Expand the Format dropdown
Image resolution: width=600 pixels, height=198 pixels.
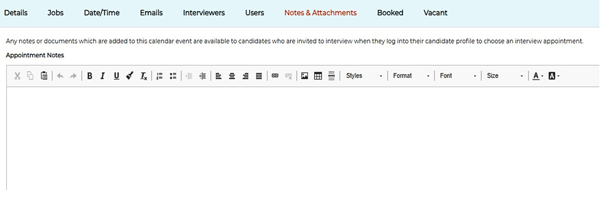(x=411, y=76)
